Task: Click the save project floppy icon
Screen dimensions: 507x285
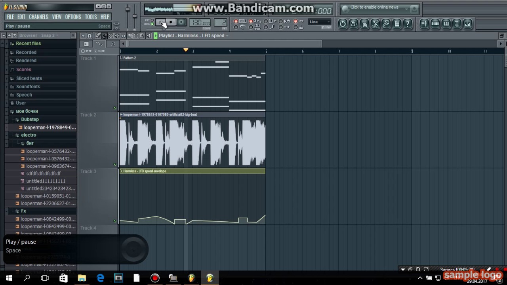Action: click(x=364, y=24)
